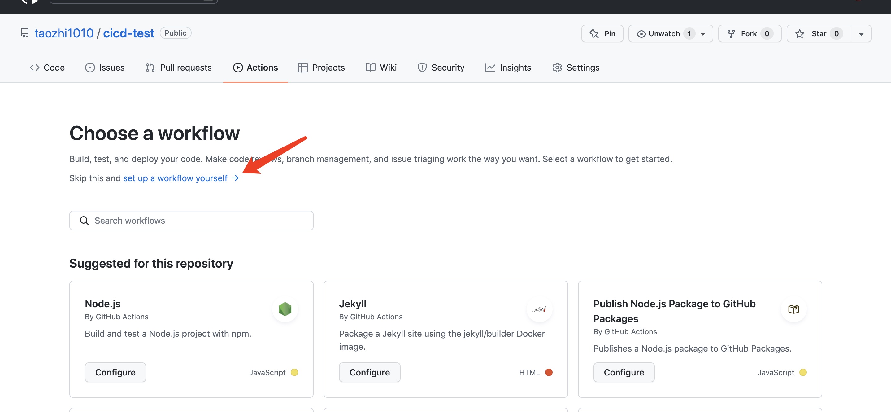This screenshot has height=412, width=891.
Task: Go to the Security tab
Action: pos(441,68)
